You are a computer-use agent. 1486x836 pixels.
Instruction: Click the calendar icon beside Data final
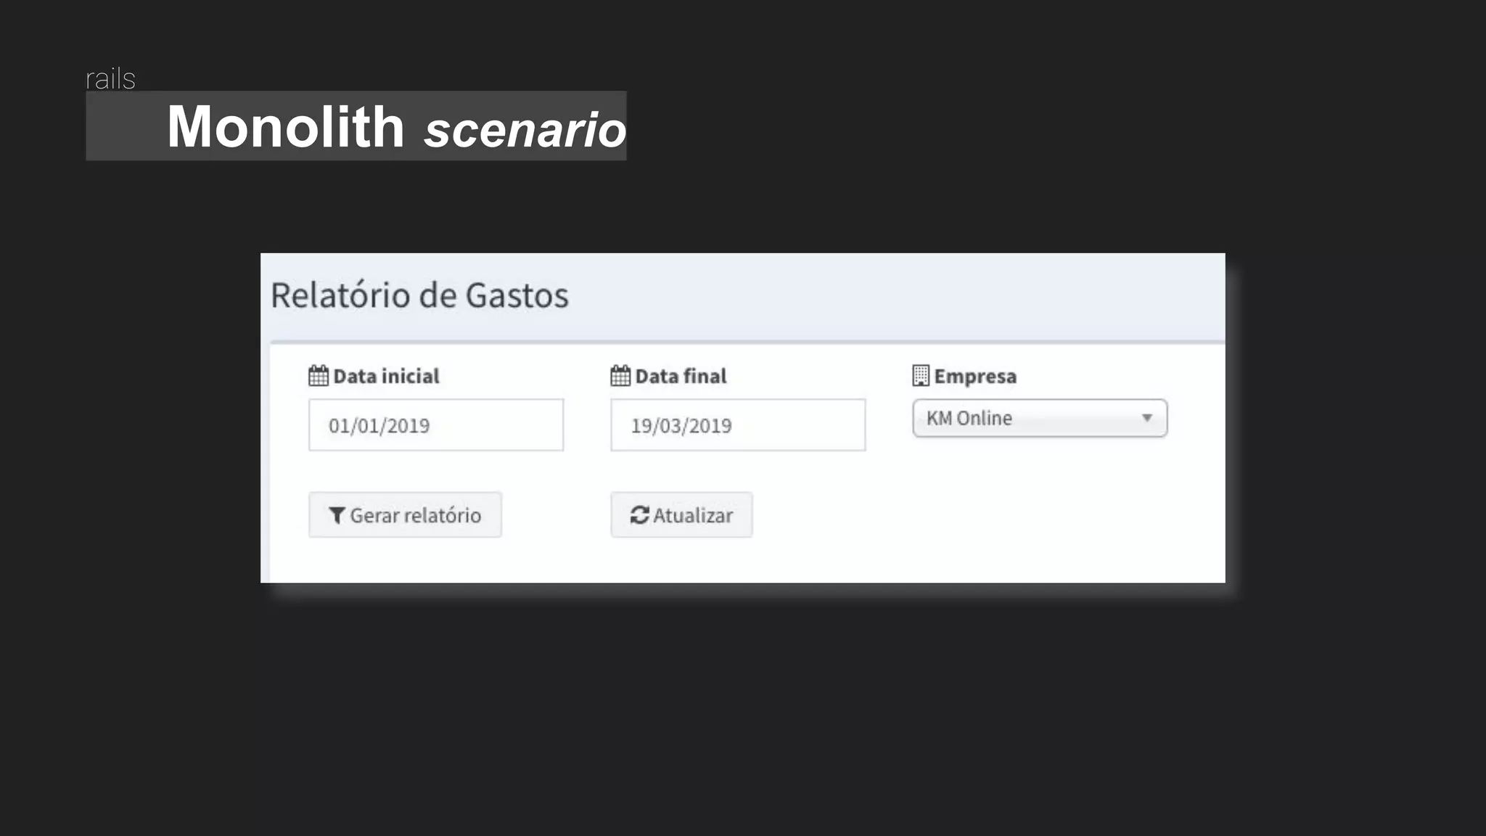620,376
